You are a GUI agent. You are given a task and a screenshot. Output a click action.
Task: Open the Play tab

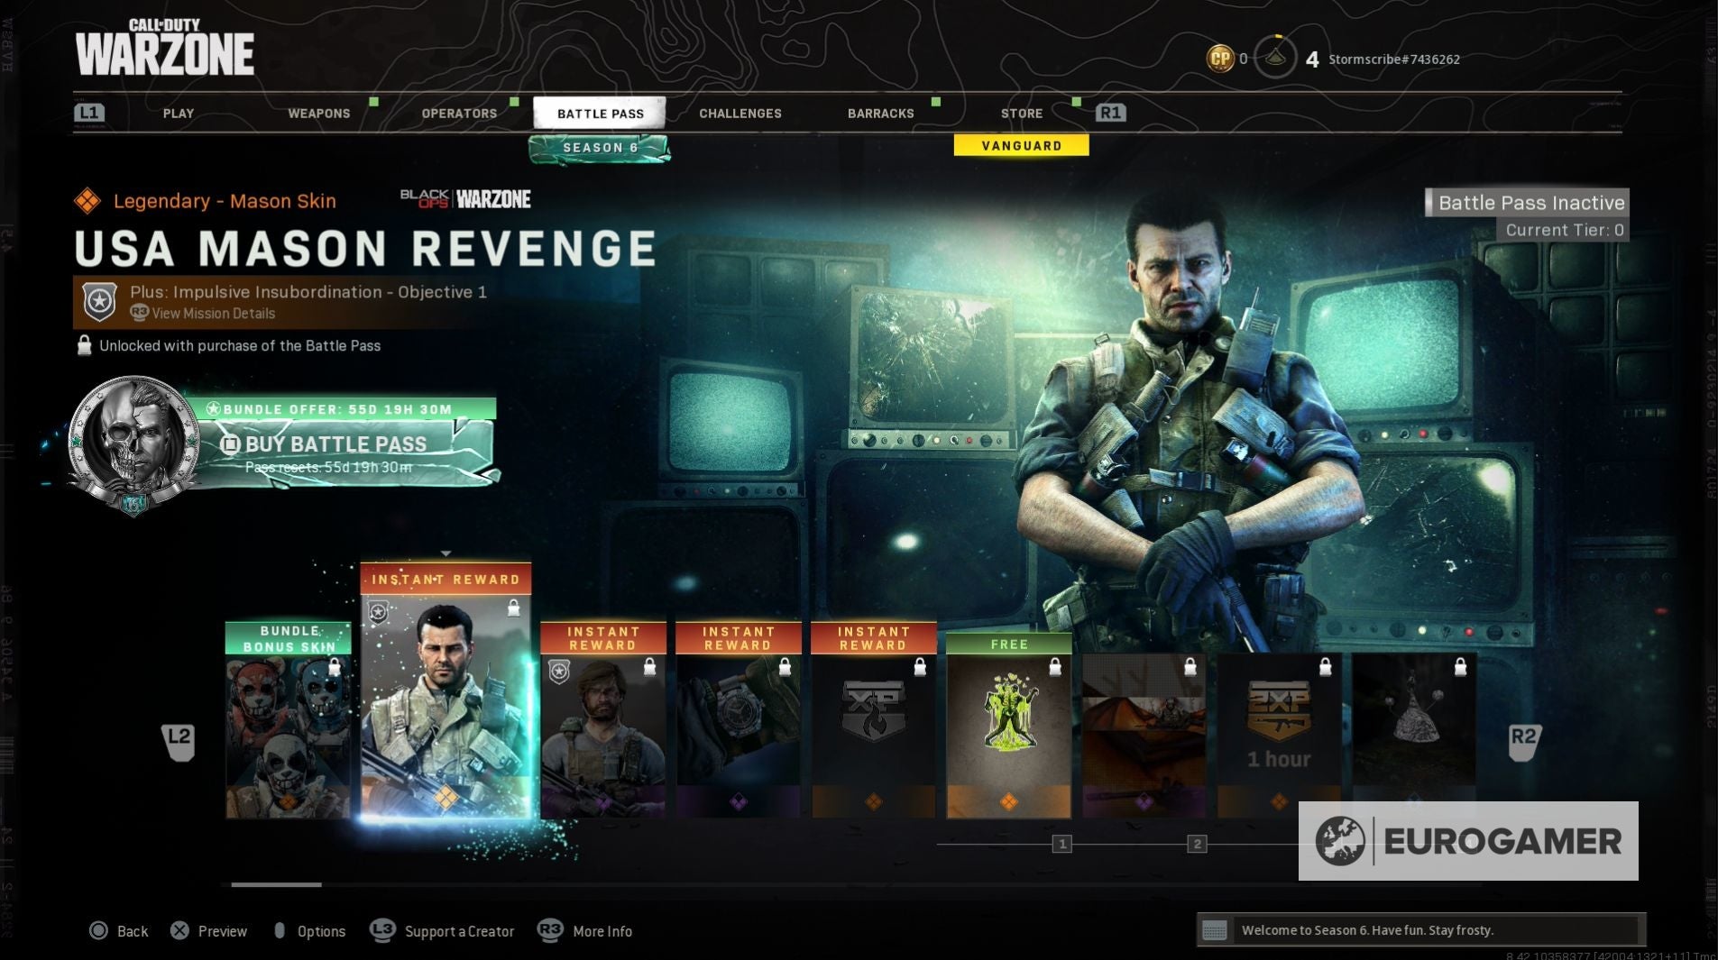[x=179, y=114]
